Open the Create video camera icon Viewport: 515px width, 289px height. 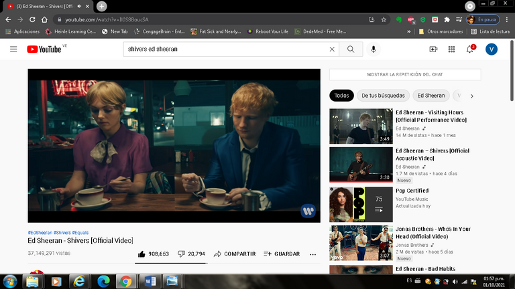tap(433, 49)
